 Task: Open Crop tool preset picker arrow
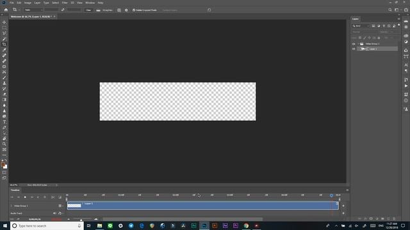pos(19,10)
